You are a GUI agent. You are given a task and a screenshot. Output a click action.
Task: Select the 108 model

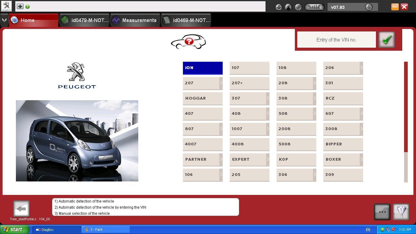point(296,68)
